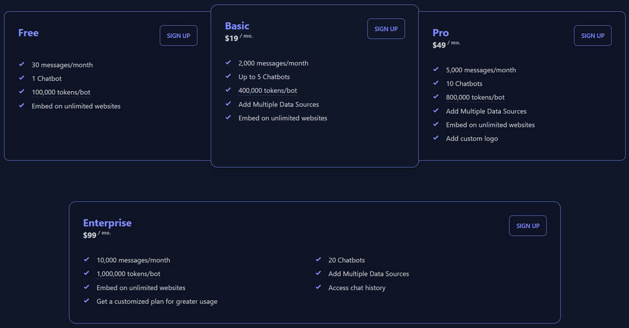
Task: Open the 400,000 tokens/bot link
Action: click(x=267, y=90)
